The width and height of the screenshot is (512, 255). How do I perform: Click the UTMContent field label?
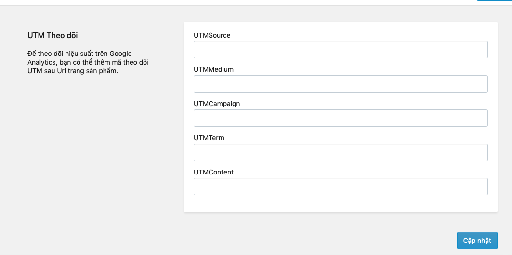(x=213, y=172)
